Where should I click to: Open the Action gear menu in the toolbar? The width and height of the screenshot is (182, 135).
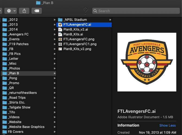tap(11, 11)
